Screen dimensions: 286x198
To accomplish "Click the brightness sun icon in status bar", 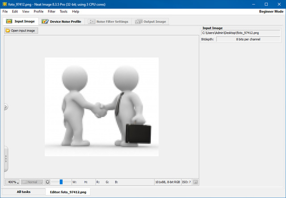I will [x=48, y=182].
